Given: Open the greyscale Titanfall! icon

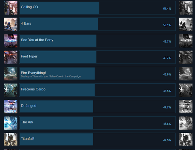Looking at the screenshot, I should (186, 140).
